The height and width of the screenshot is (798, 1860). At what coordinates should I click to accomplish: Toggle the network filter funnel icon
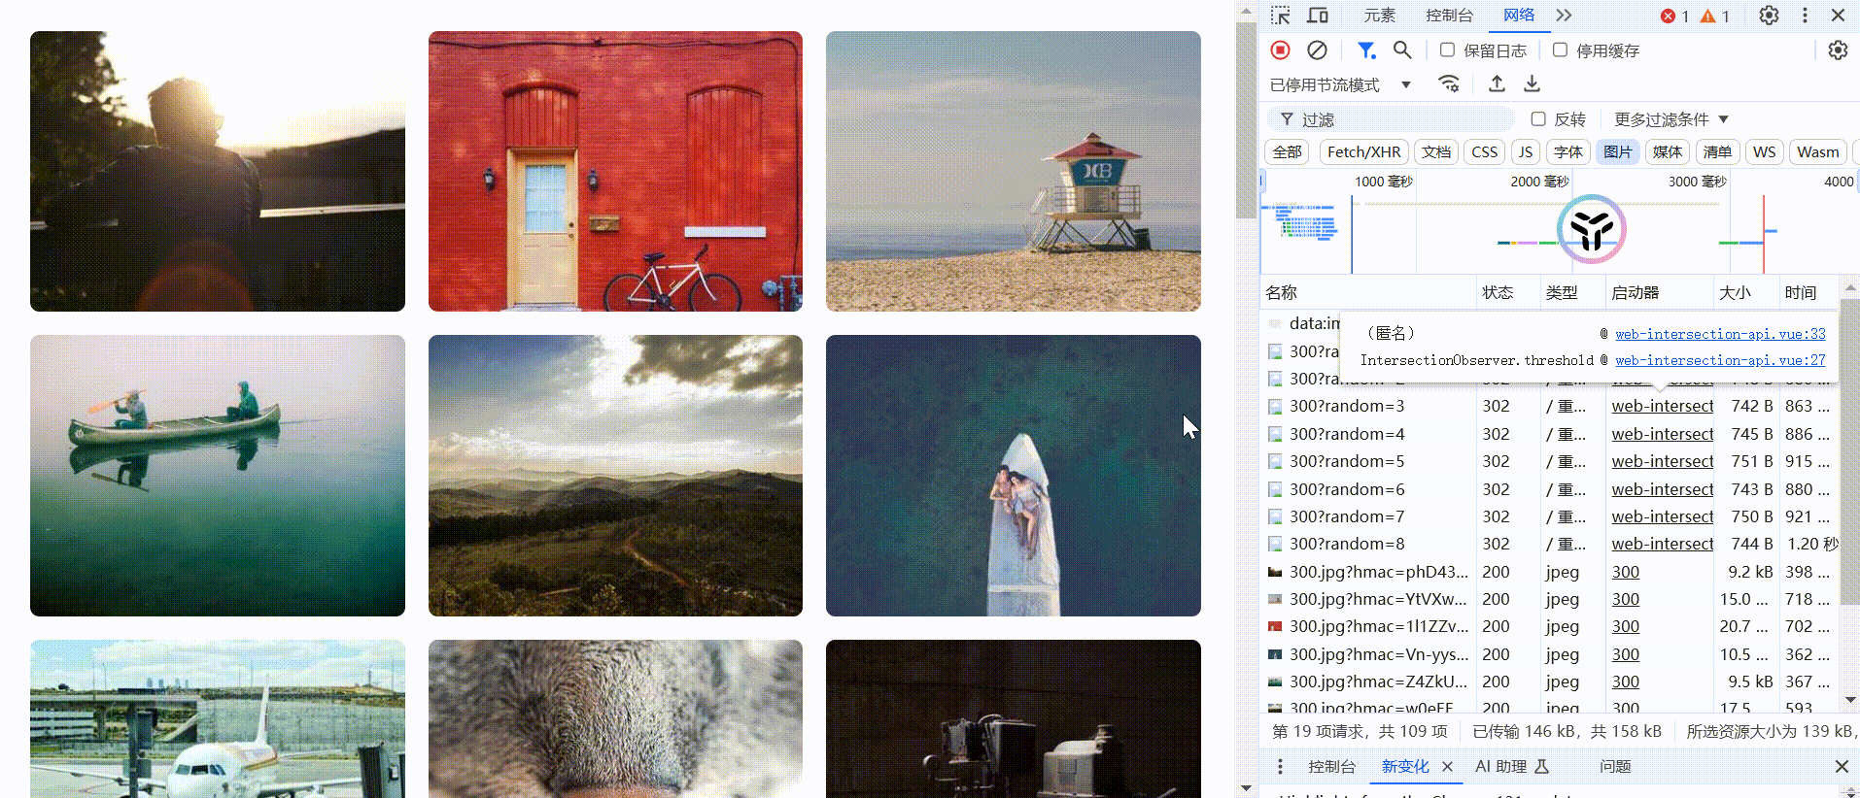coord(1366,50)
